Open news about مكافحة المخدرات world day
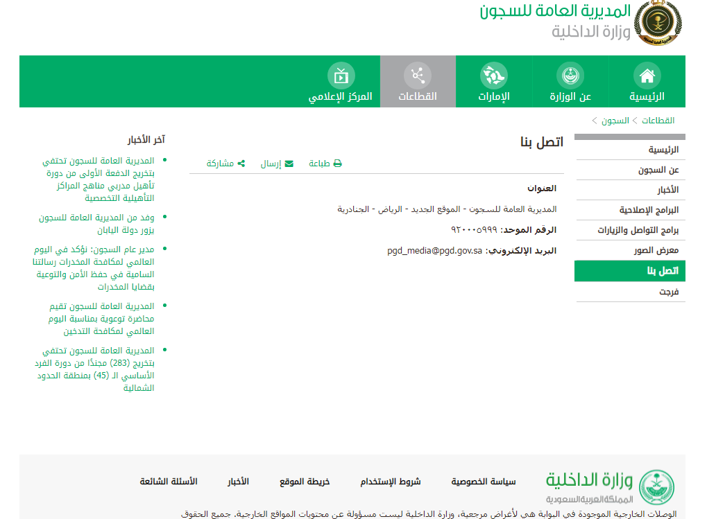Viewport: 716px width, 519px height. pyautogui.click(x=93, y=267)
